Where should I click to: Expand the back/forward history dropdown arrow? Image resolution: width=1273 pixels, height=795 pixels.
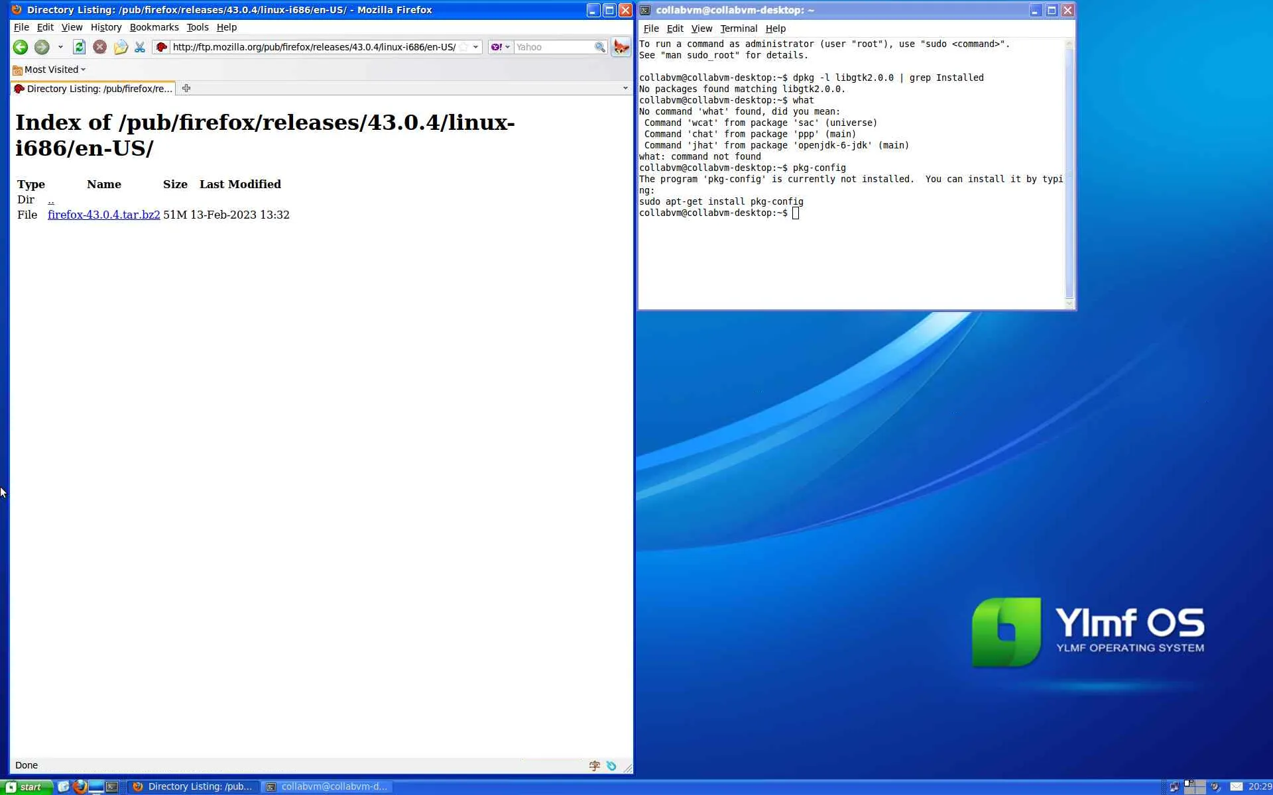click(x=60, y=47)
